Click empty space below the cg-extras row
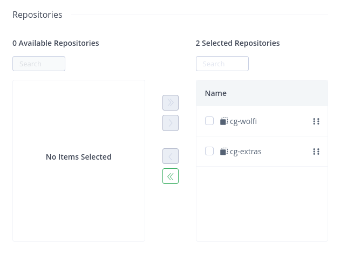The image size is (347, 261). click(262, 205)
